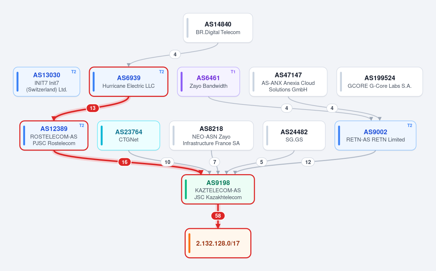Click the red 16 path badge
The height and width of the screenshot is (271, 436).
[x=125, y=162]
